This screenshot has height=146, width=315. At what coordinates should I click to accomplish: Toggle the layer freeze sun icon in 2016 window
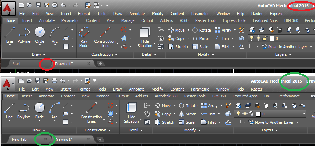[x=258, y=38]
